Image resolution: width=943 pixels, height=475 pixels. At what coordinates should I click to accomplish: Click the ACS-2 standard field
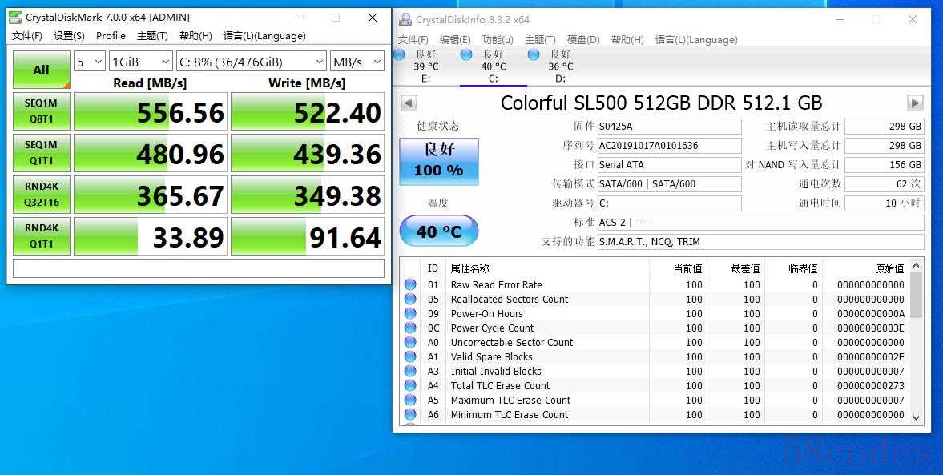[761, 223]
